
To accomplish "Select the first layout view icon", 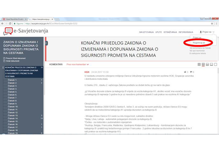I will tap(199, 64).
